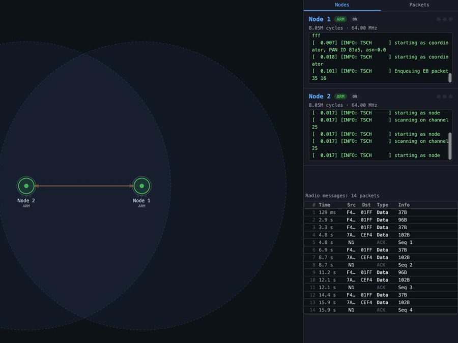Select the packet row at 6.9 s

coord(381,250)
